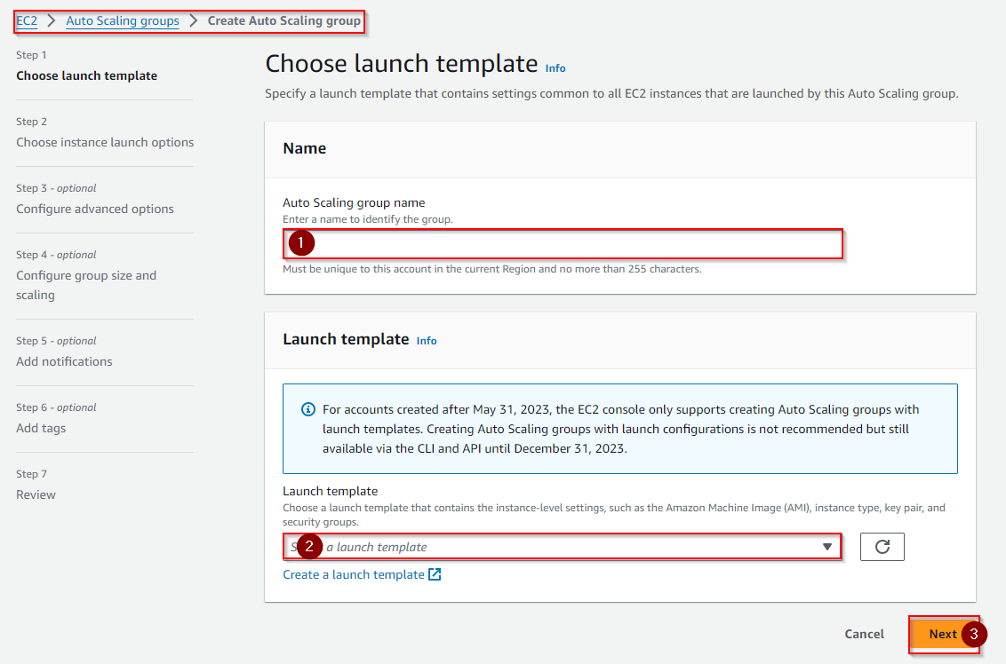1006x664 pixels.
Task: Select the Add notifications step
Action: [64, 361]
